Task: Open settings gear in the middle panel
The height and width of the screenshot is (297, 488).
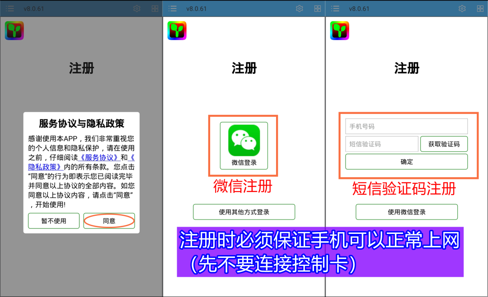Action: pyautogui.click(x=300, y=9)
